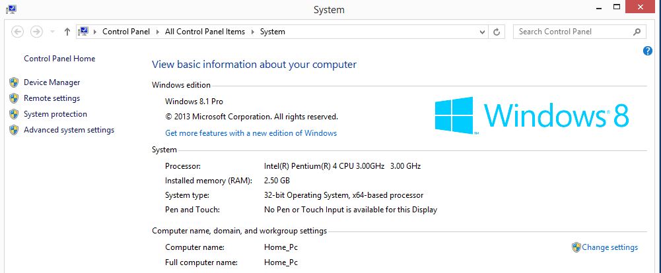Image resolution: width=661 pixels, height=273 pixels.
Task: Click the System window title icon
Action: [x=11, y=9]
